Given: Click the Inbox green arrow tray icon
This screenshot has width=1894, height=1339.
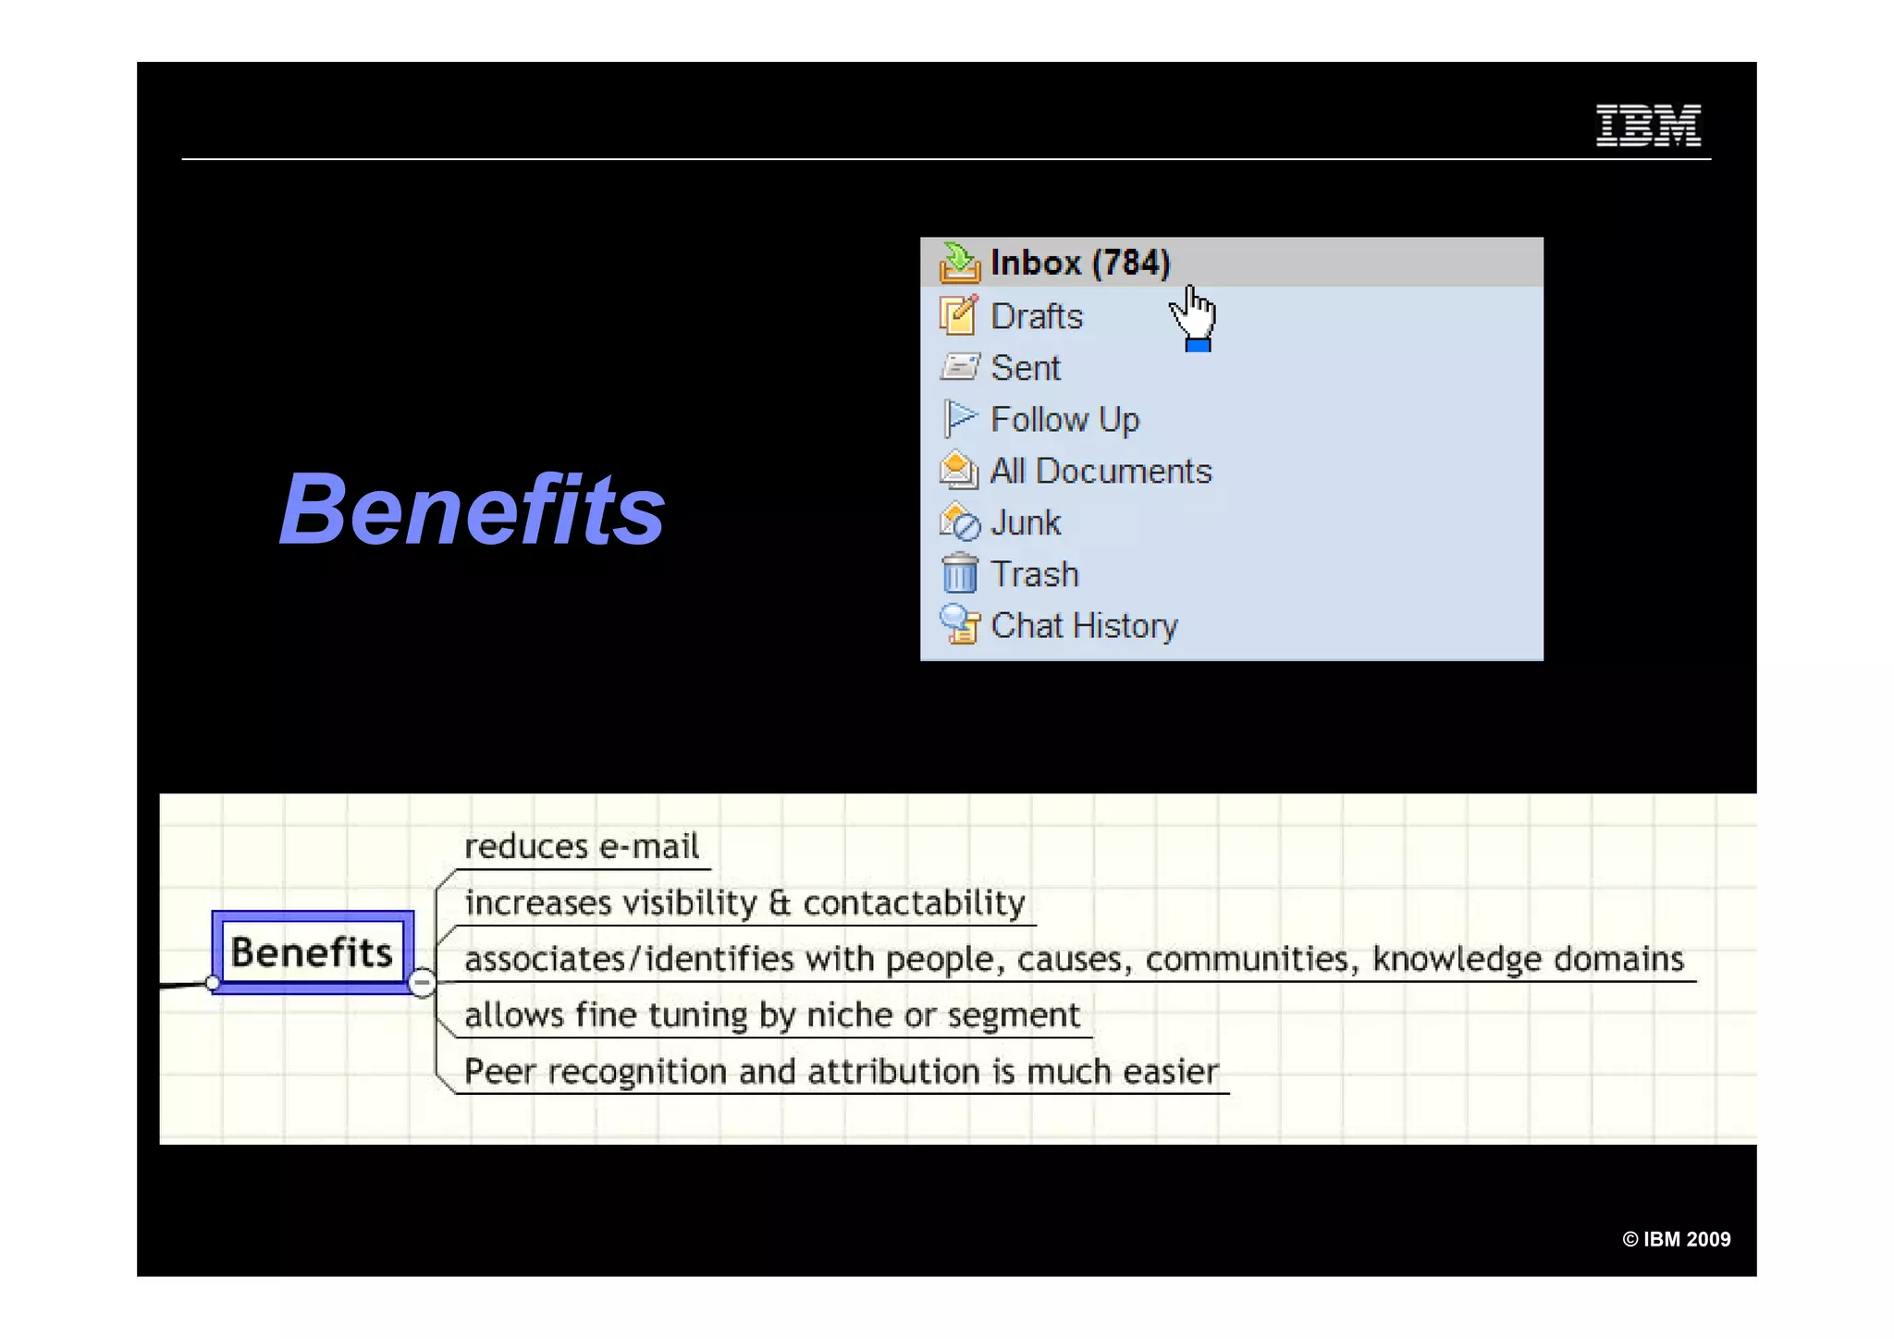Looking at the screenshot, I should point(959,263).
